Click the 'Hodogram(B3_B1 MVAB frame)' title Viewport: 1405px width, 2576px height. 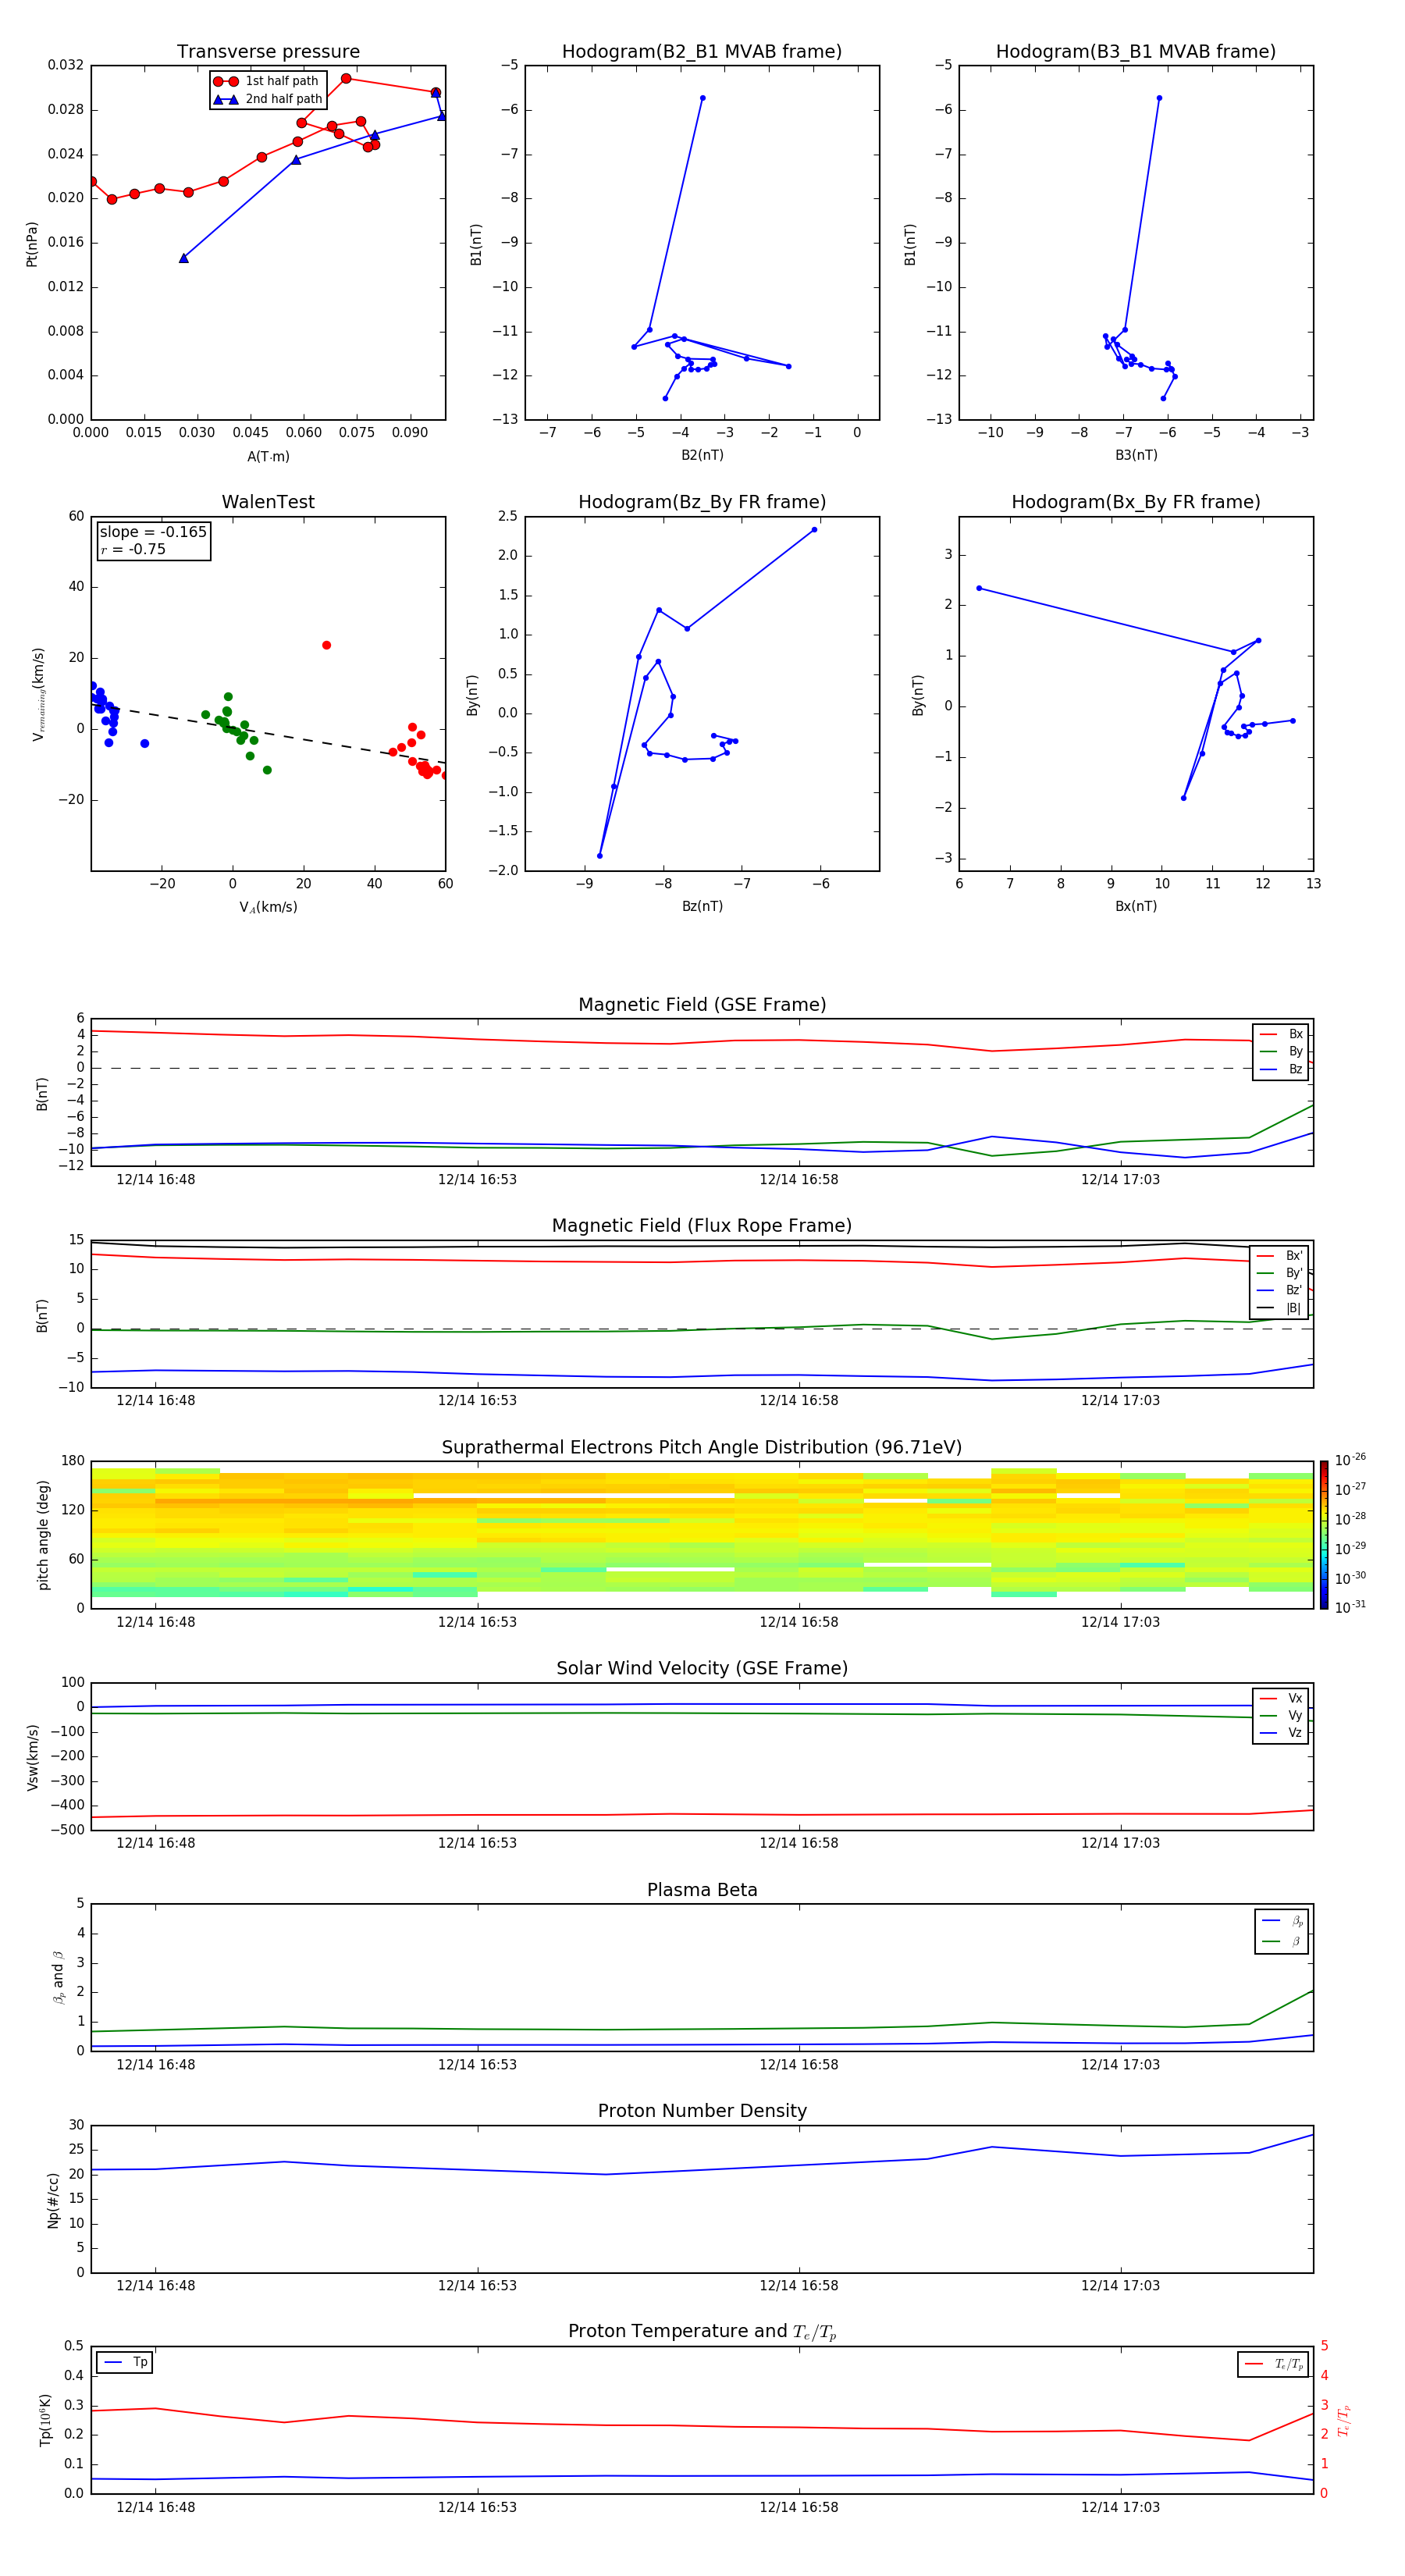point(1136,52)
